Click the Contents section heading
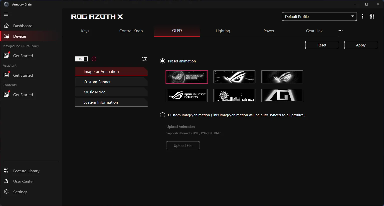Image resolution: width=384 pixels, height=206 pixels. coord(10,85)
